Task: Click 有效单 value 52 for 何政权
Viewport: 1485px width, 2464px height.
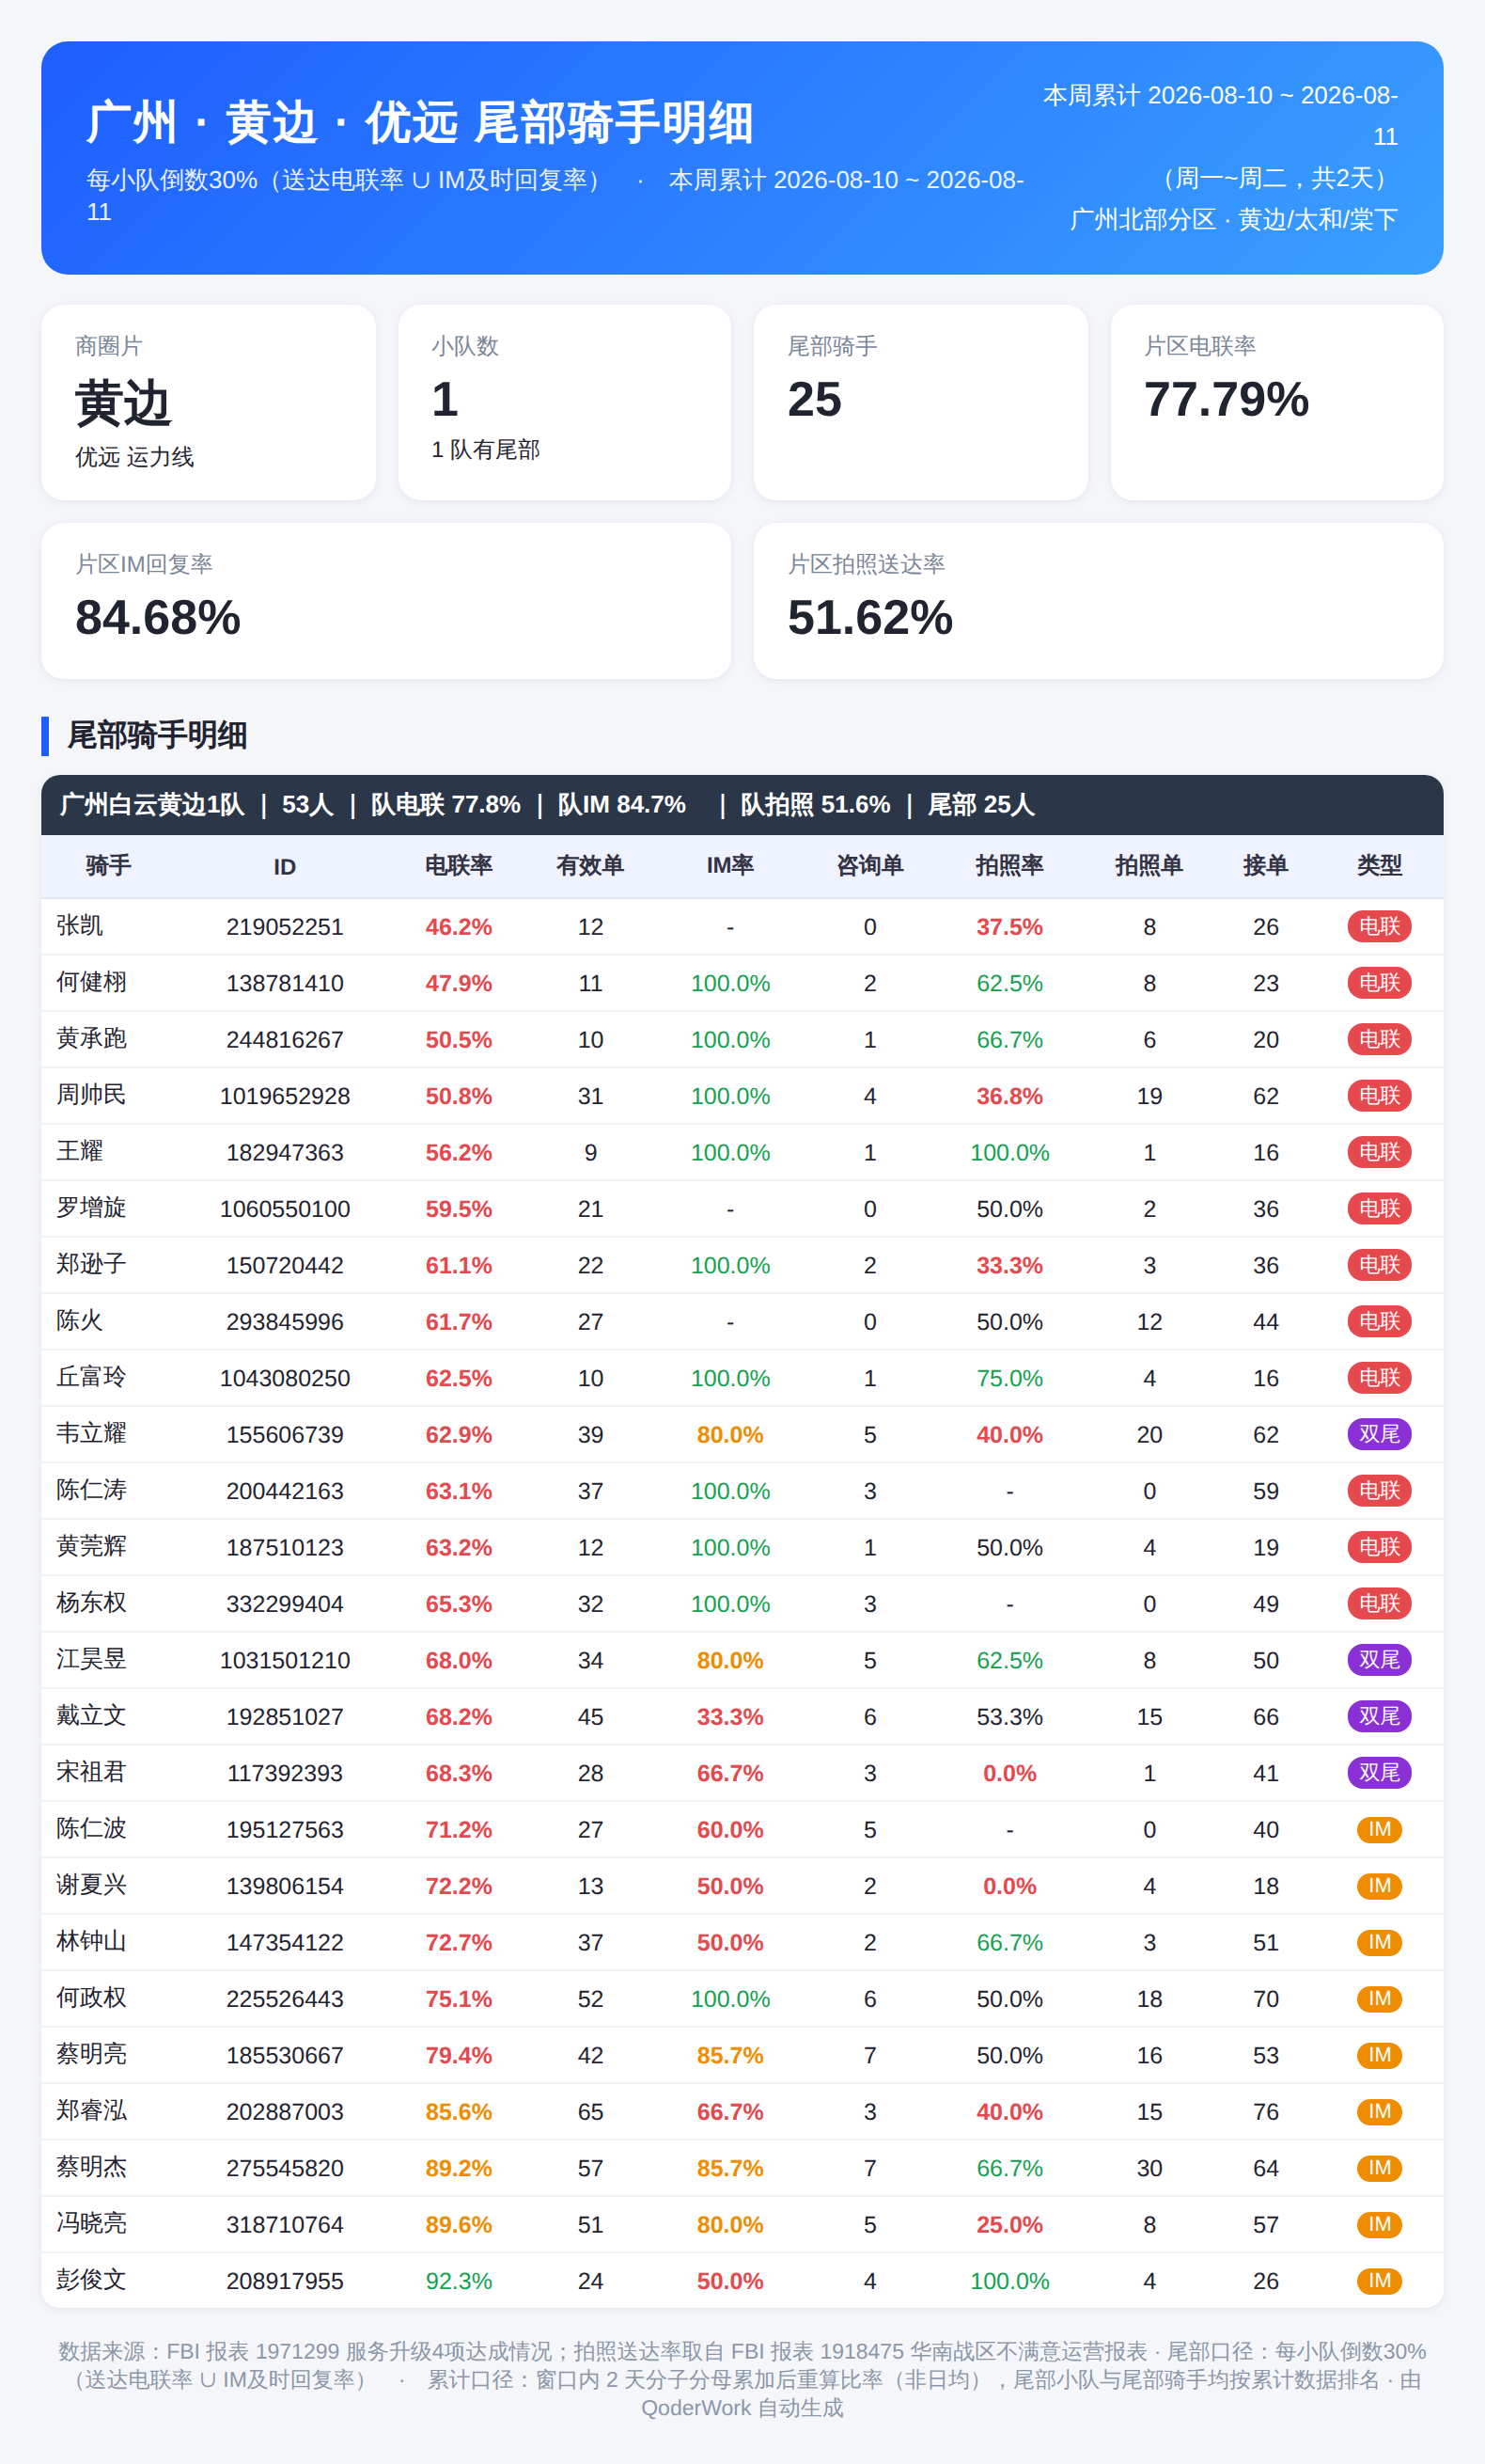Action: [589, 1999]
